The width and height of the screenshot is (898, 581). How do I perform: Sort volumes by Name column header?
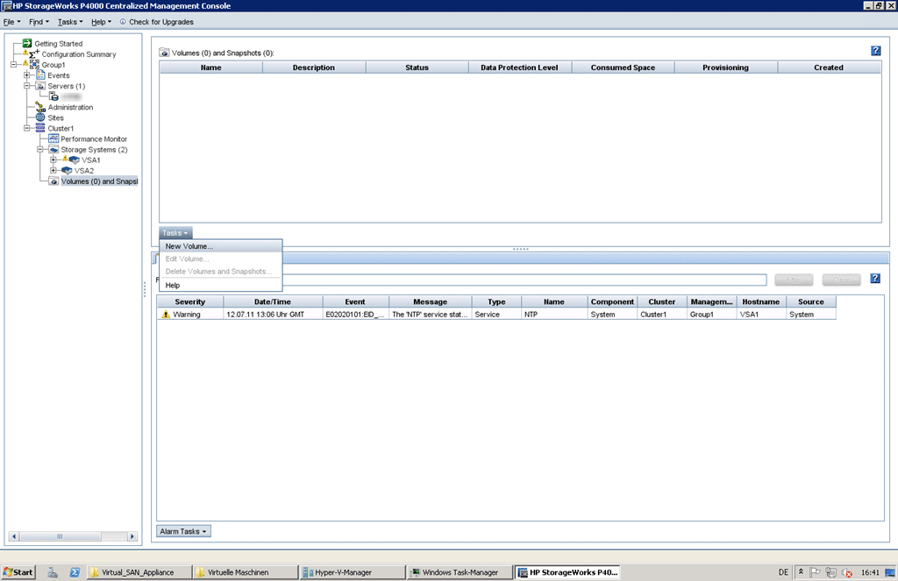point(210,67)
